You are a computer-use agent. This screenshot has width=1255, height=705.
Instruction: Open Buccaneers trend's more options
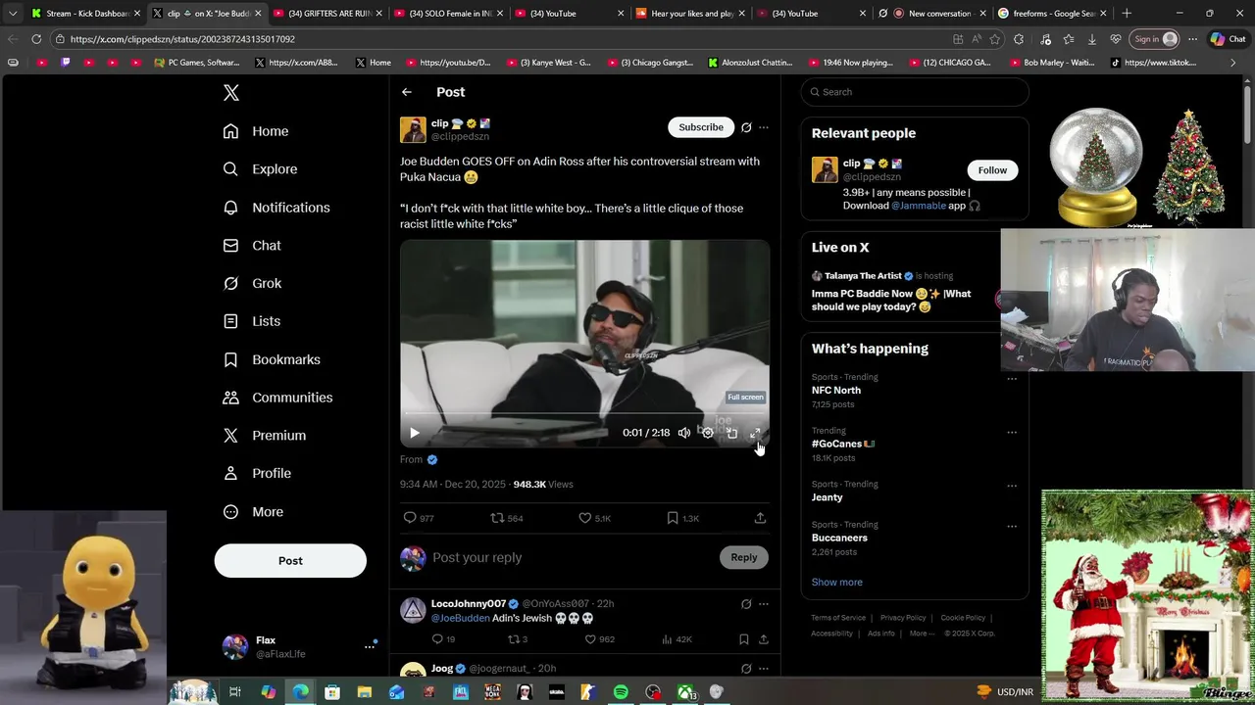click(x=1012, y=526)
